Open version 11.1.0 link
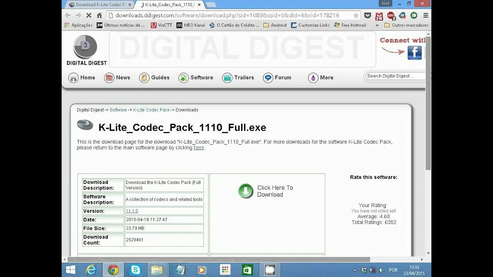 [132, 211]
